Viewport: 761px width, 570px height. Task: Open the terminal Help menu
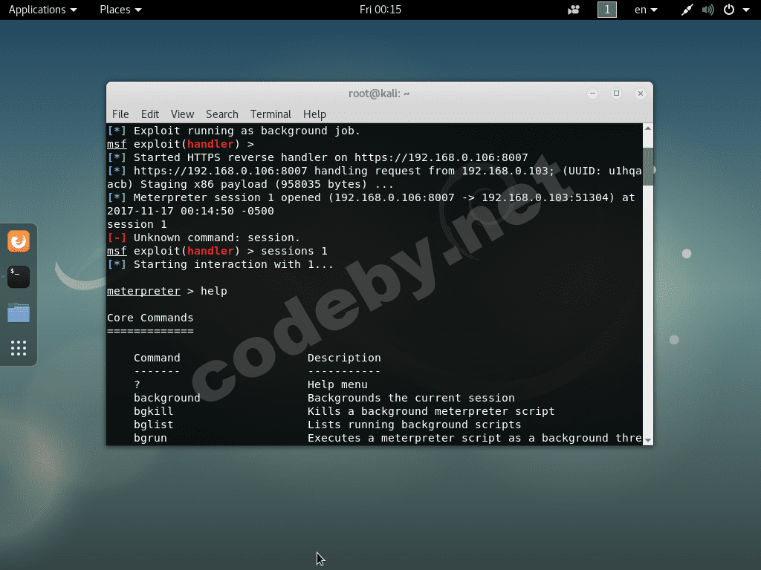coord(314,114)
